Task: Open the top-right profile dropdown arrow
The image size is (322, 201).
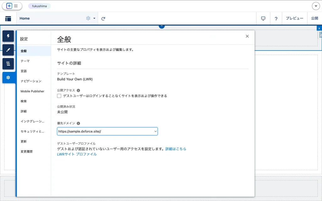Action: coord(315,6)
